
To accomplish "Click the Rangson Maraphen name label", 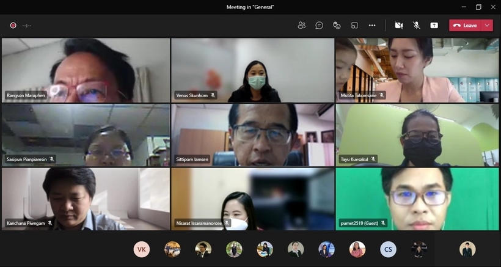I will tap(26, 95).
